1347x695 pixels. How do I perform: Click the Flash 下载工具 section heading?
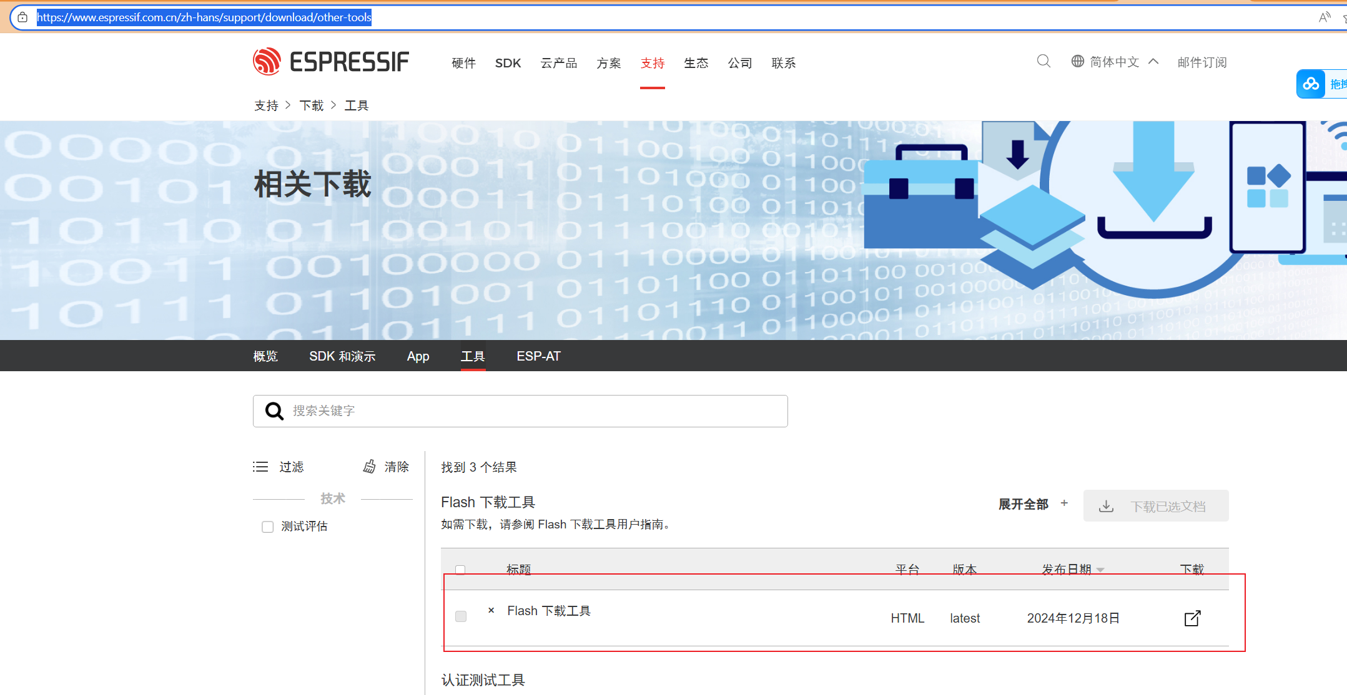coord(488,502)
